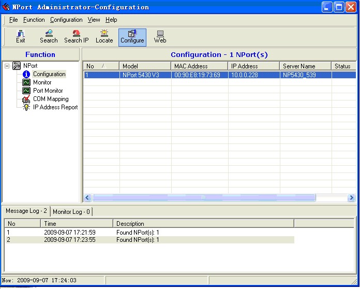Open the Web console icon
Viewport: 360px width, 289px height.
point(160,37)
